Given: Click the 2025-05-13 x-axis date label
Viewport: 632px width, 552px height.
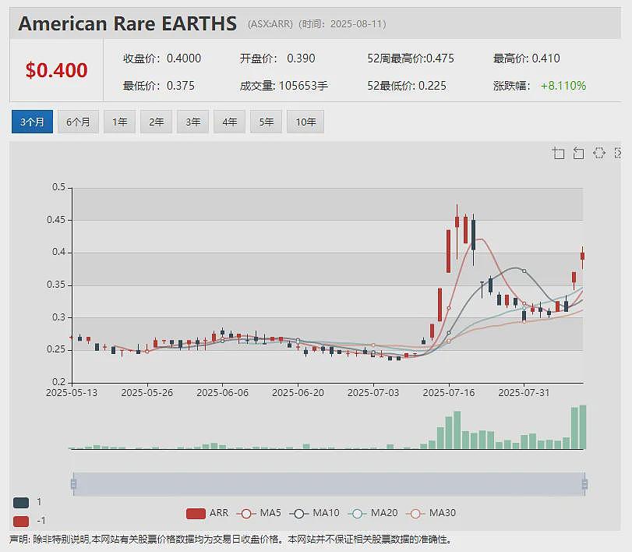Looking at the screenshot, I should 72,393.
